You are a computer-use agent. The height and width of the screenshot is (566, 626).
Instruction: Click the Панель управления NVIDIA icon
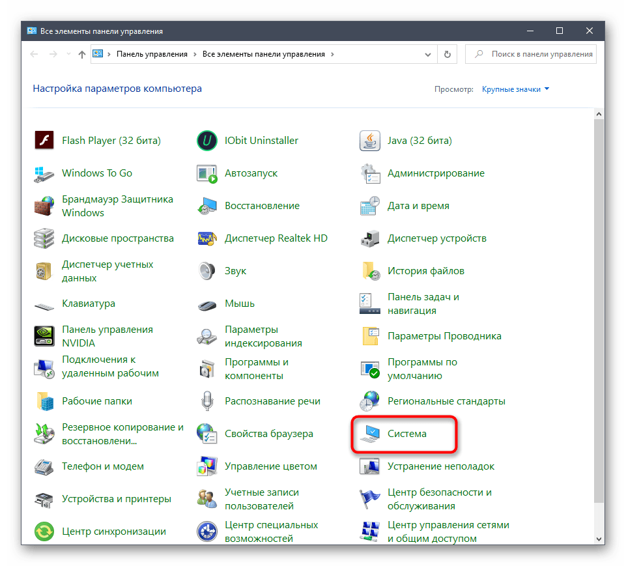point(44,336)
